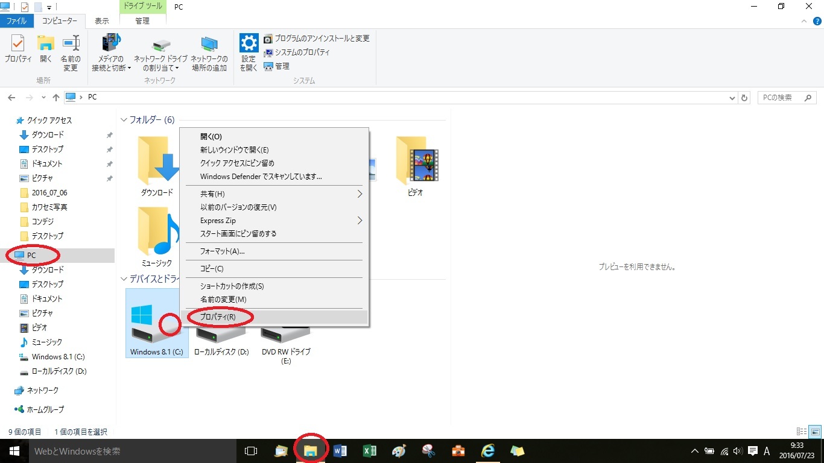
Task: Open the File (ファイル) tab
Action: click(16, 20)
